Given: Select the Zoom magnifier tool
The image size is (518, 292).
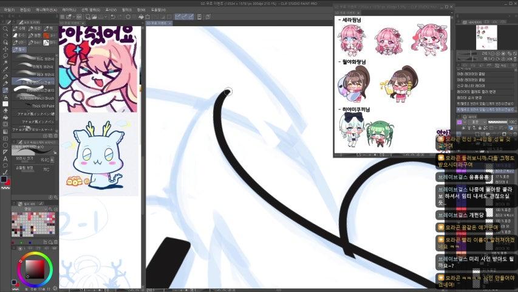Looking at the screenshot, I should tap(5, 29).
